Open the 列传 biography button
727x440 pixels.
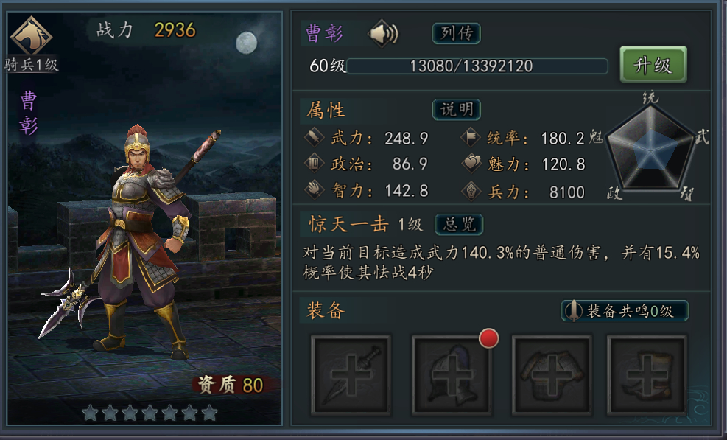(x=456, y=33)
